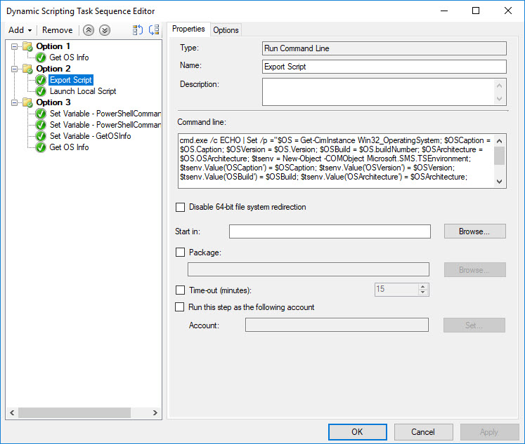The height and width of the screenshot is (444, 525).
Task: Click the Command line scrollbar thumb
Action: (x=499, y=156)
